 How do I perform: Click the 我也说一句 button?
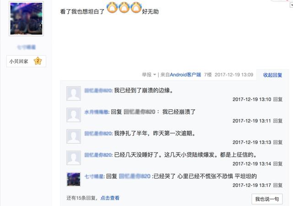[267, 199]
